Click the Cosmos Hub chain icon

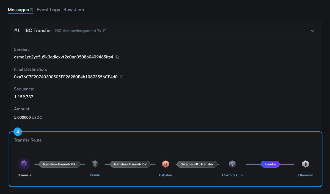tap(232, 164)
